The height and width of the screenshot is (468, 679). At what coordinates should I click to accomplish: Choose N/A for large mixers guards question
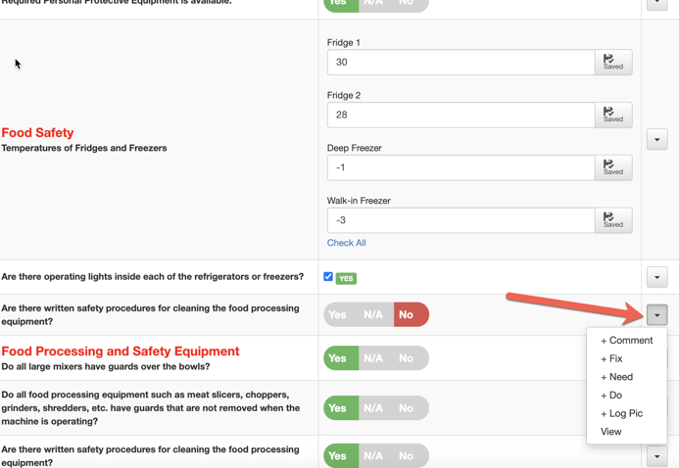tap(373, 358)
